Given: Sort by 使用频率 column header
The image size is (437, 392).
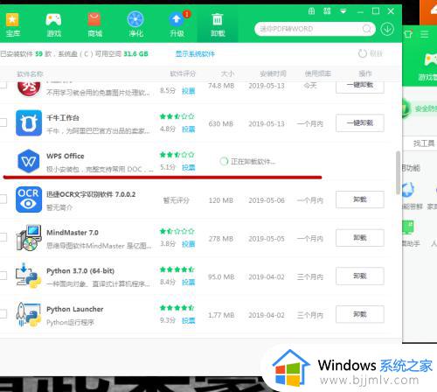Looking at the screenshot, I should tap(318, 73).
